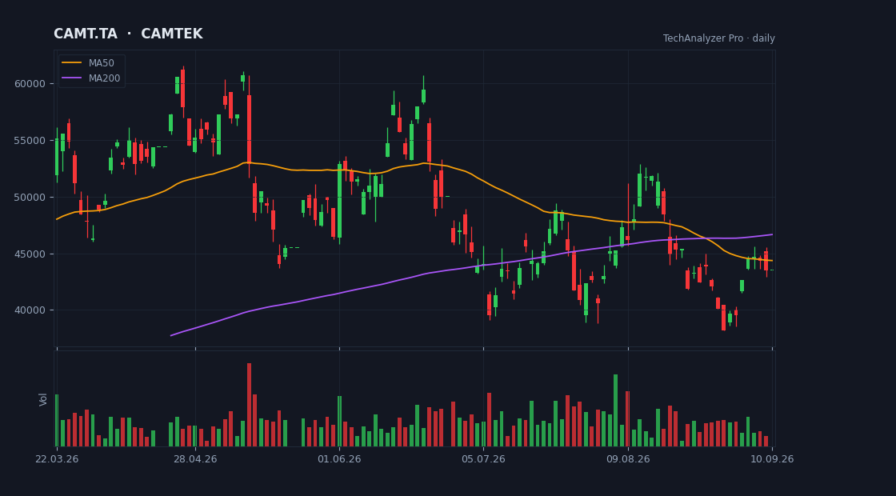896x496 pixels.
Task: Click the purple MA200 legend line swatch
Action: coord(71,78)
